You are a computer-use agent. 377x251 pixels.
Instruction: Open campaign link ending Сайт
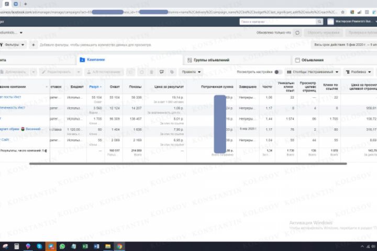coord(5,140)
